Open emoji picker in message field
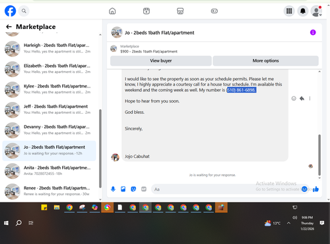 tap(304, 189)
